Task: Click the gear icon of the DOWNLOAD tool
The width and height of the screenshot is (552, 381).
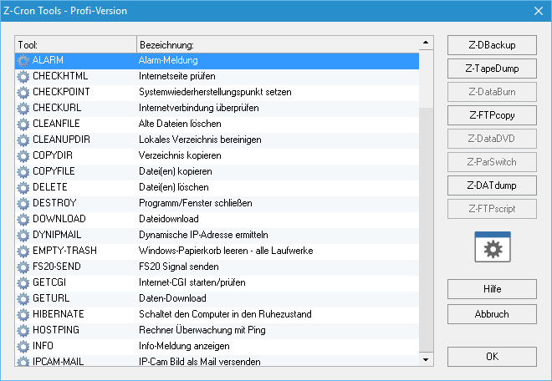Action: (23, 219)
